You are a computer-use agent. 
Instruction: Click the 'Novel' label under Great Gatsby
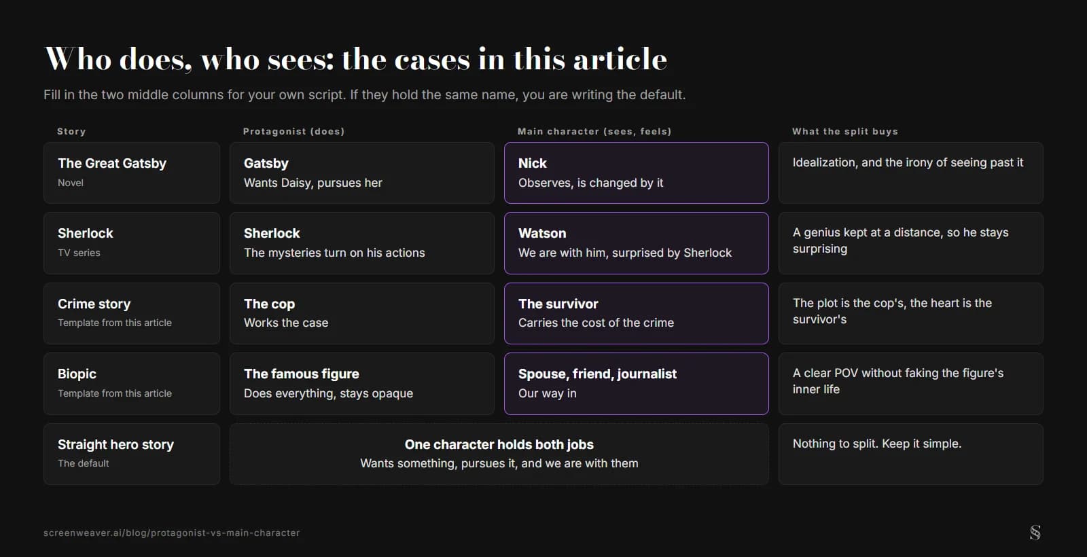pos(71,183)
